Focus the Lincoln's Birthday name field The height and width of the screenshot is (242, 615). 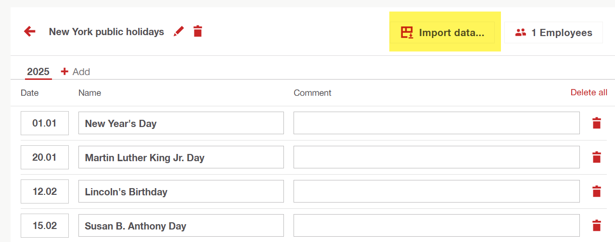(181, 191)
